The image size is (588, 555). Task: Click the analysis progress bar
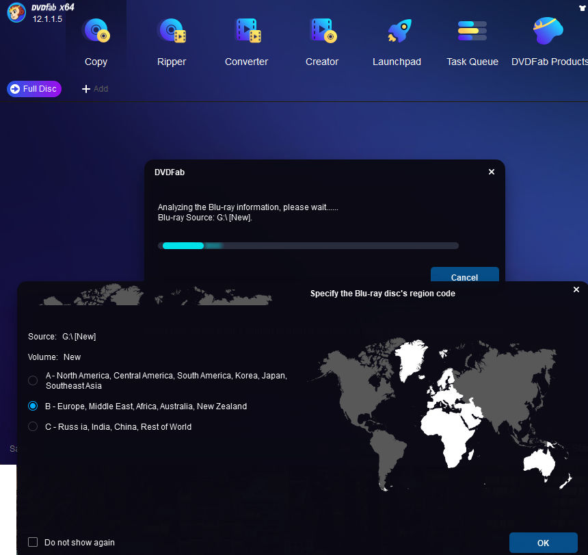(x=308, y=246)
